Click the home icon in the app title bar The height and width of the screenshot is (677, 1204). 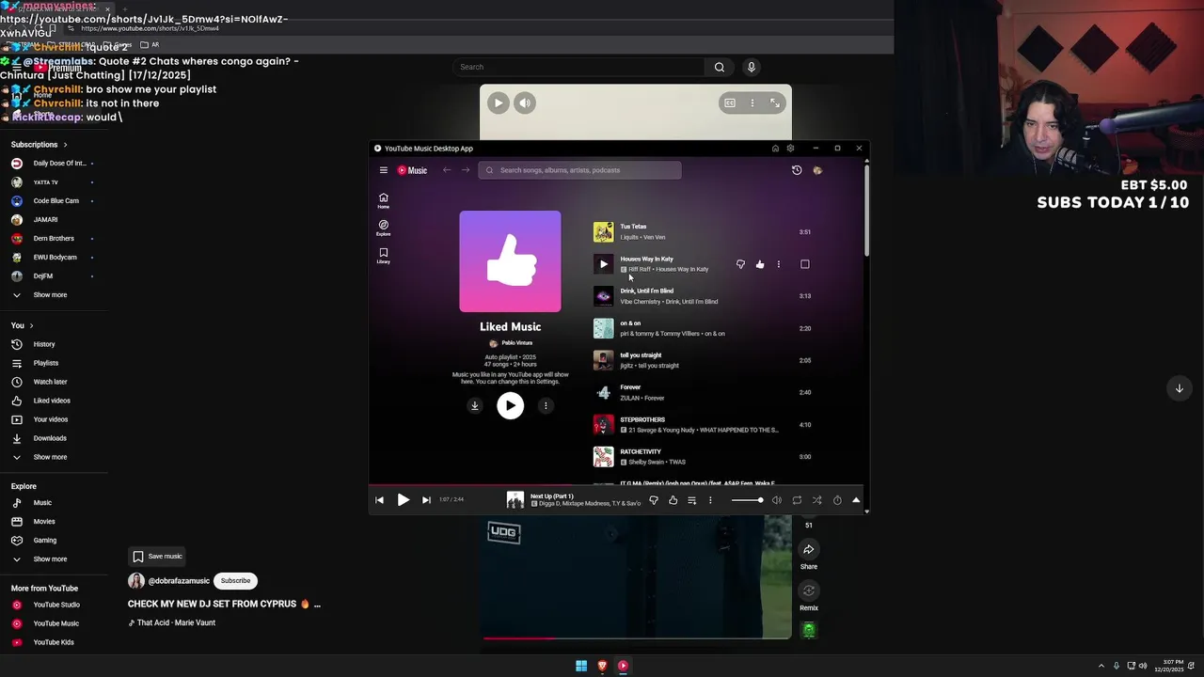click(x=775, y=149)
